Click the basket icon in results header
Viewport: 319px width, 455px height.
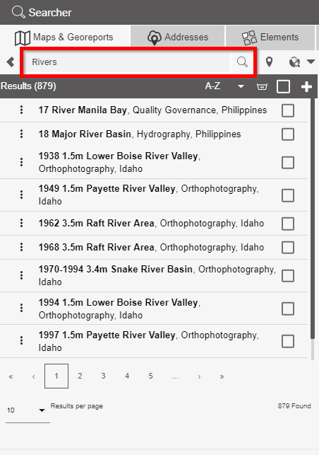click(262, 86)
